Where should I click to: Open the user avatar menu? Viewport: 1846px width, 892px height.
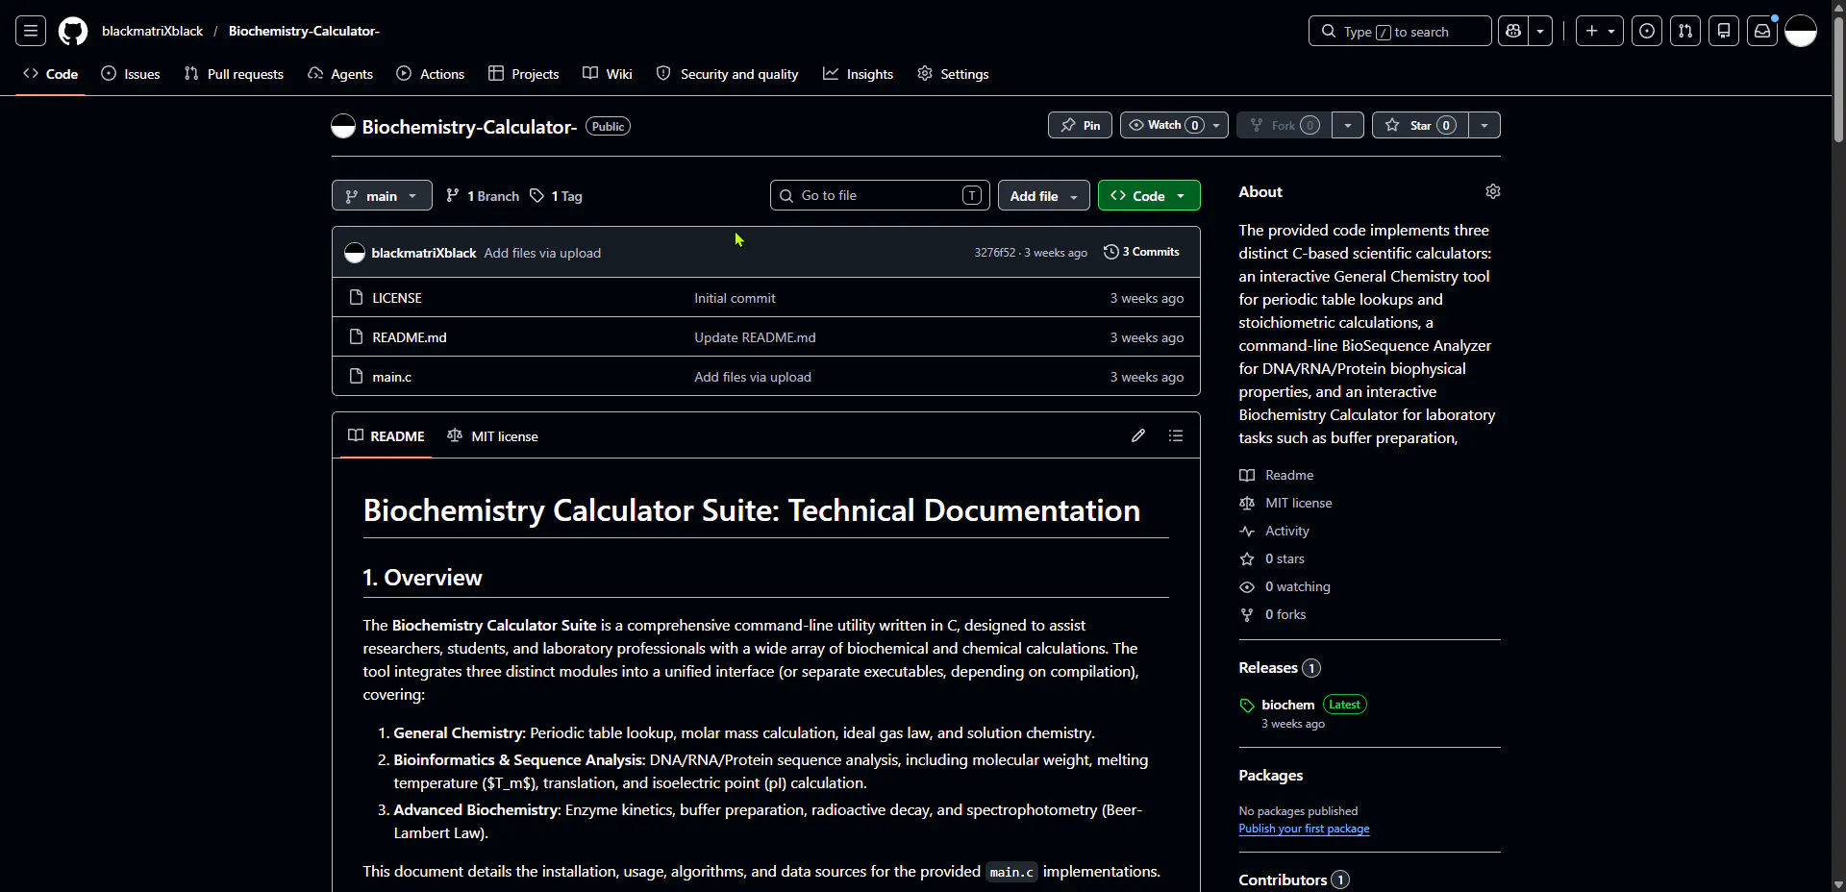1801,31
